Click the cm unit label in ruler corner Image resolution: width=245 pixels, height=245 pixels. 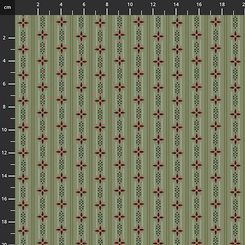(x=7, y=7)
